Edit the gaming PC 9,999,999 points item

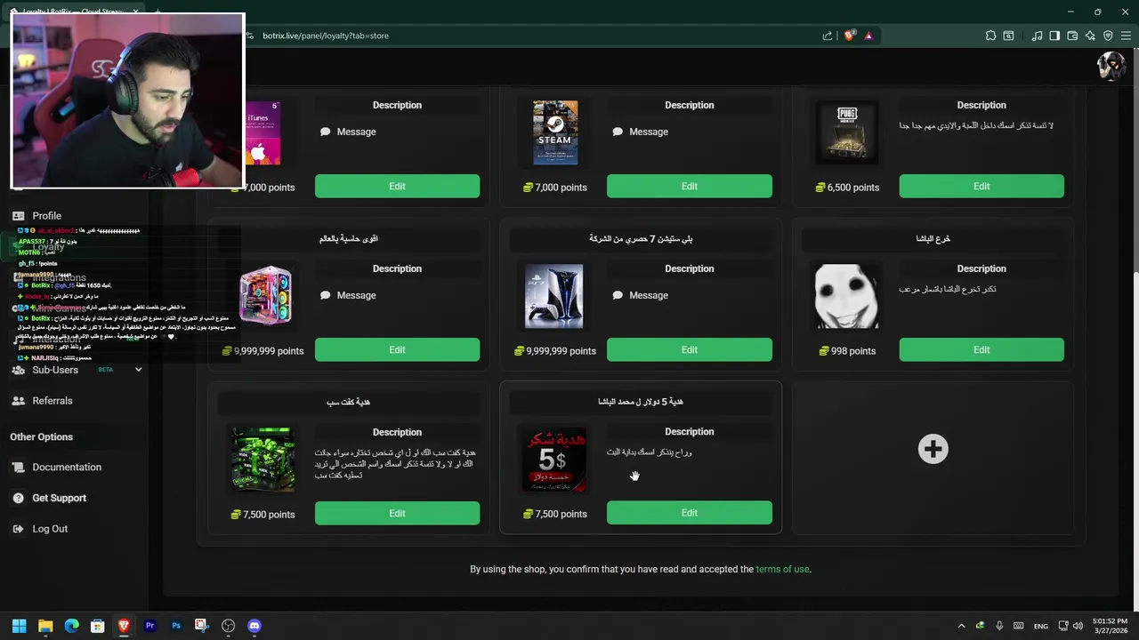coord(397,350)
